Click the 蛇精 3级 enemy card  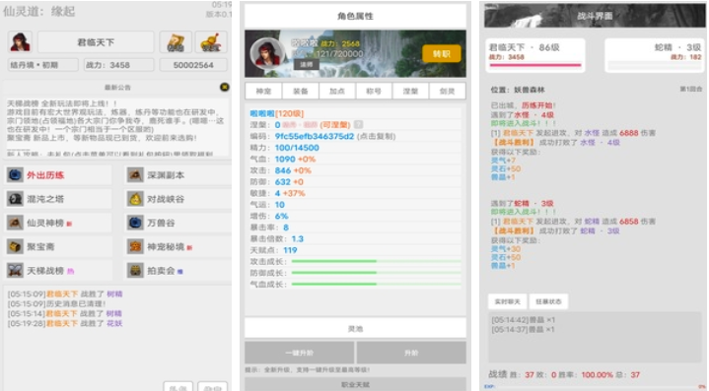pyautogui.click(x=655, y=54)
